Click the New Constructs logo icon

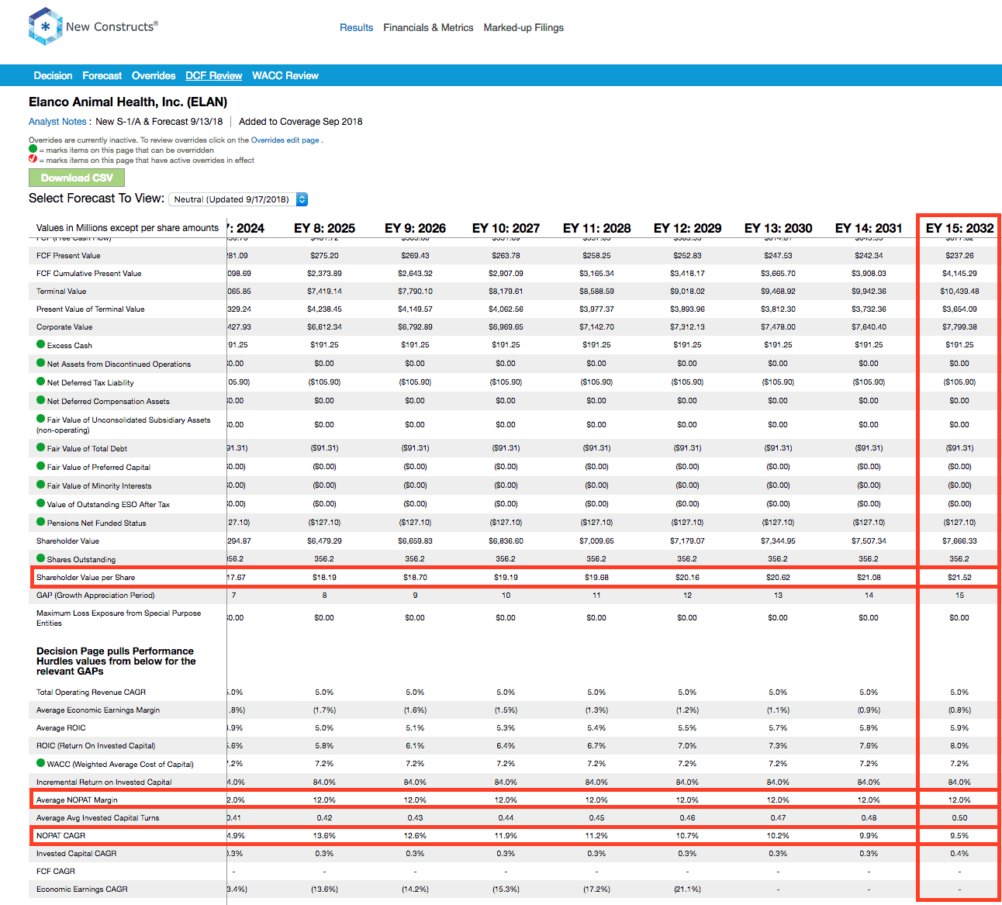point(45,26)
